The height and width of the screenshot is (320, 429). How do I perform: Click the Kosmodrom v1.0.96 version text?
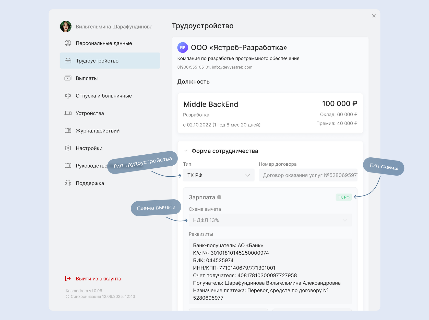[x=84, y=291]
